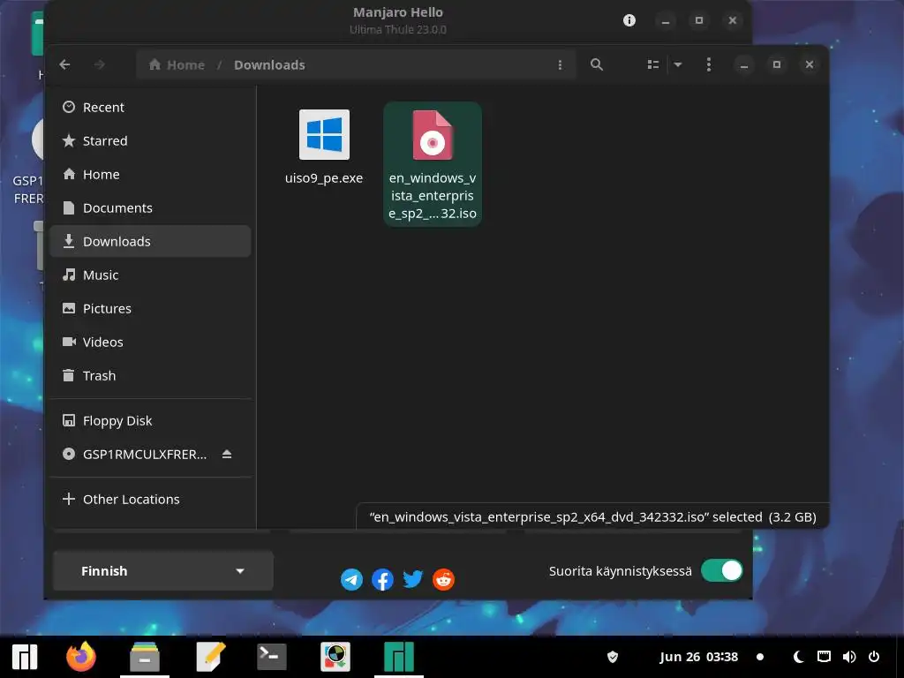Select the Windows Vista ISO file
This screenshot has height=678, width=904.
pyautogui.click(x=433, y=164)
